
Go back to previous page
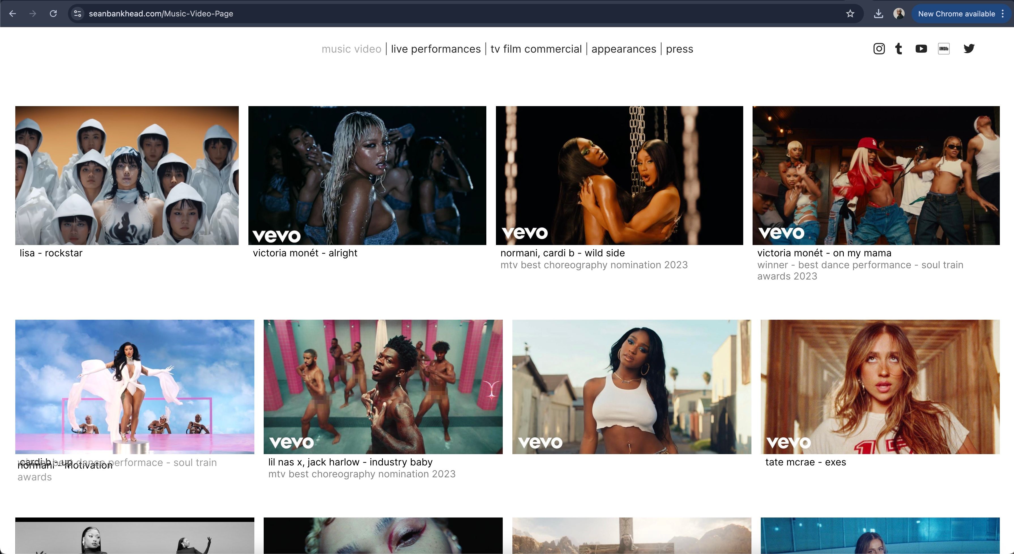(12, 14)
